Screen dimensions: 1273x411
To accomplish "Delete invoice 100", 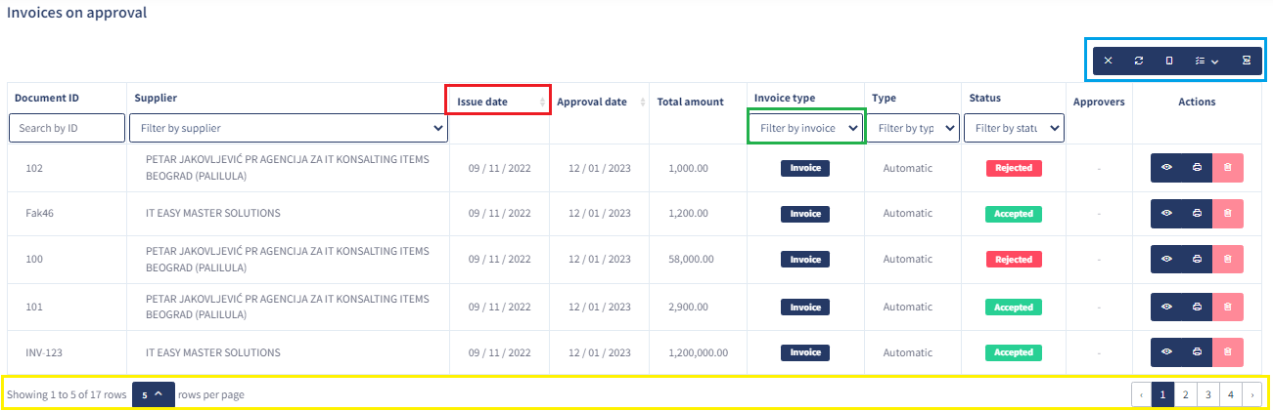I will 1228,260.
